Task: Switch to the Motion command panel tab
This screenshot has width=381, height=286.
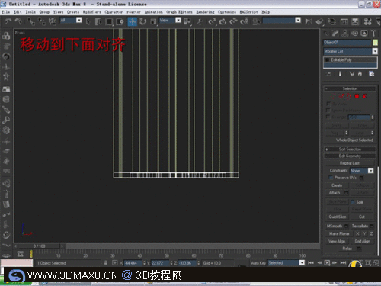Action: coord(355,33)
